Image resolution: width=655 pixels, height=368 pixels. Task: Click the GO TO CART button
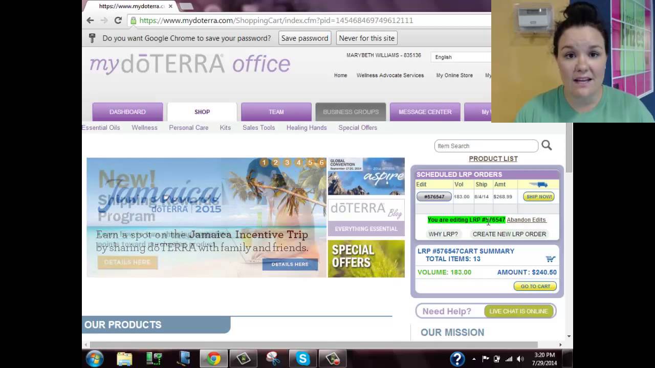tap(535, 286)
